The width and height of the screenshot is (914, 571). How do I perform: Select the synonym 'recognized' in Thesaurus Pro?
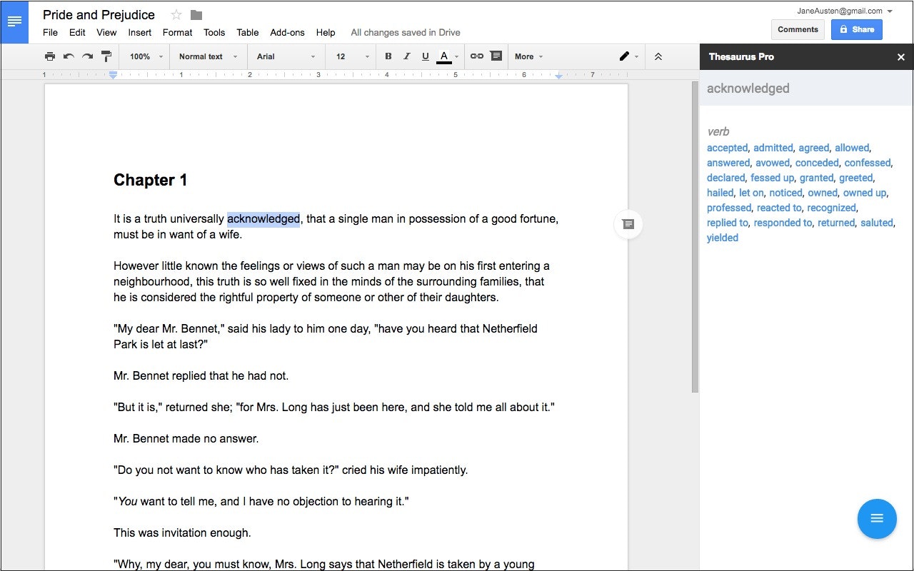[831, 207]
